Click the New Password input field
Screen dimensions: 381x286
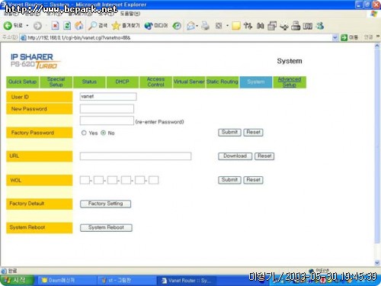click(107, 109)
